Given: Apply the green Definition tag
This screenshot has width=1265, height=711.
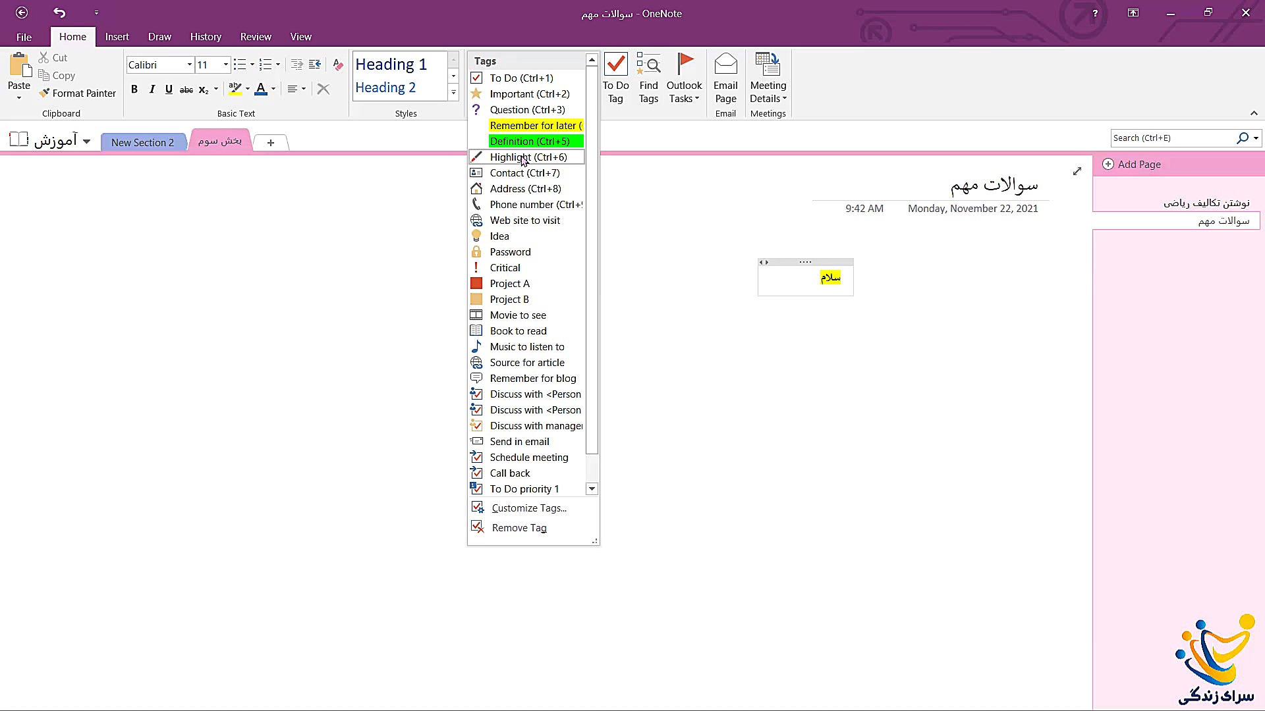Looking at the screenshot, I should point(536,142).
